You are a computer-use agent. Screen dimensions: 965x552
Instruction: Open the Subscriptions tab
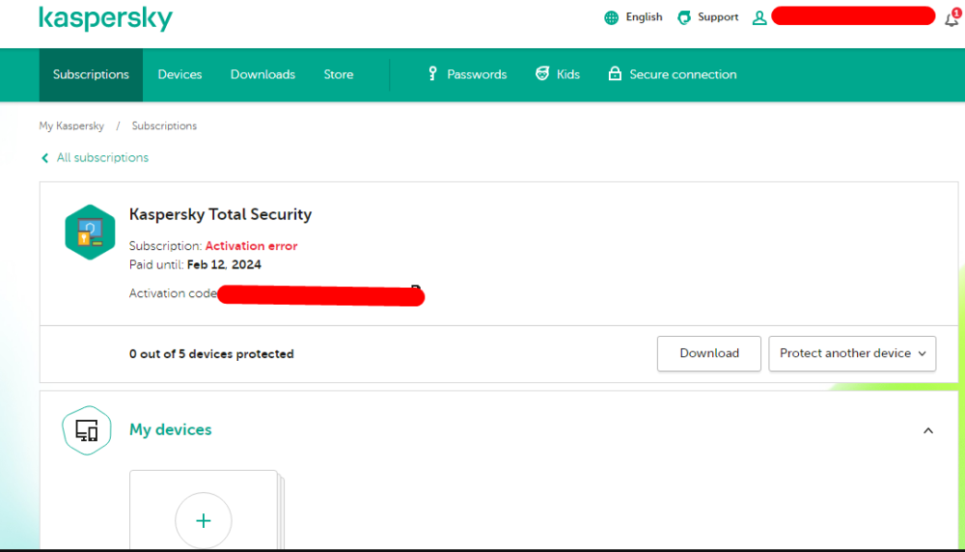[x=91, y=74]
